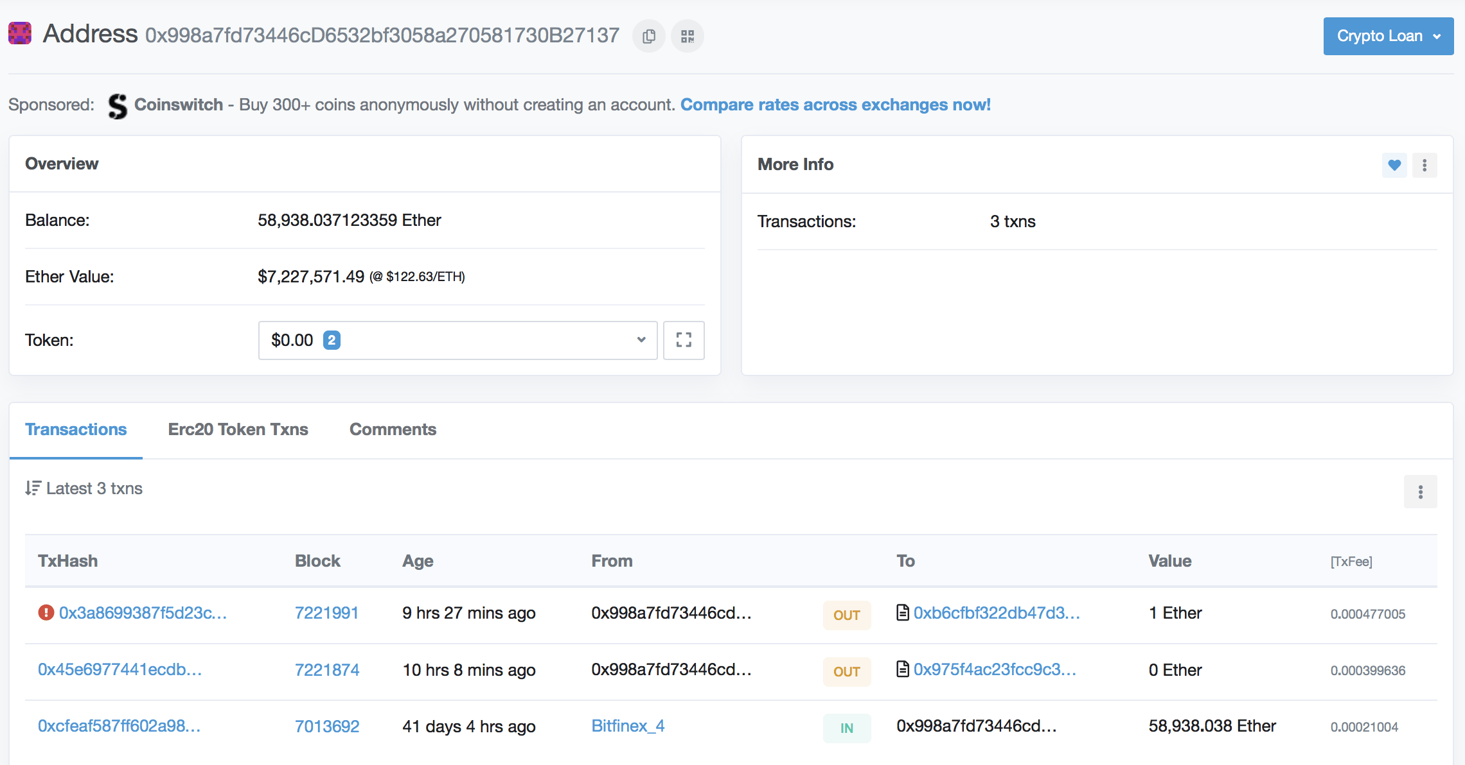1465x765 pixels.
Task: Open transaction 0x3a8699387f5d23c...
Action: pyautogui.click(x=143, y=613)
